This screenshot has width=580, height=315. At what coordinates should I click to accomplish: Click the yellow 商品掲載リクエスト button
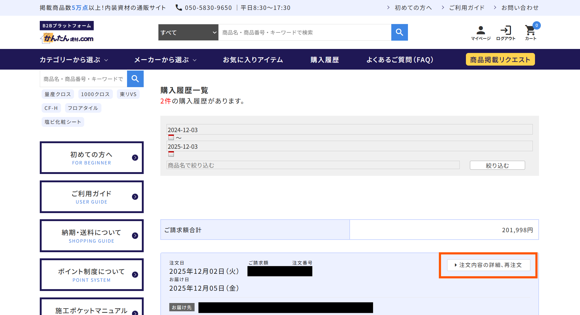click(500, 59)
